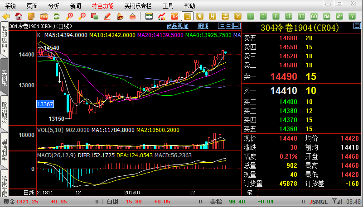Click the home icon in toolbar
Image resolution: width=363 pixels, height=207 pixels.
coord(19,16)
